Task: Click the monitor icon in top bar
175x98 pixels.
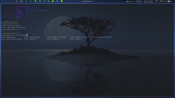Action: 17,1
